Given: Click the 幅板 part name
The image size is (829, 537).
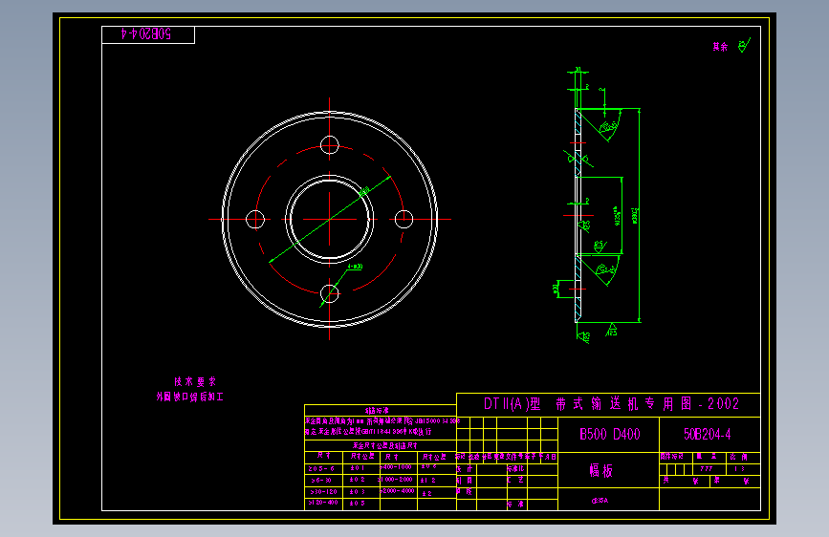Looking at the screenshot, I should tap(601, 470).
